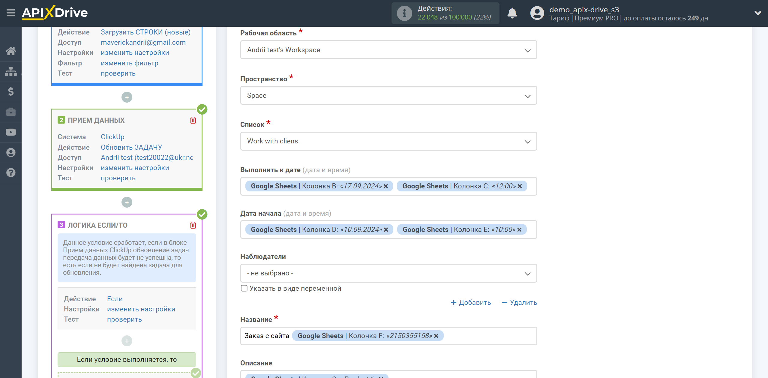This screenshot has height=378, width=768.
Task: Click Загрузить СТРОКИ (новые) link
Action: pos(145,32)
